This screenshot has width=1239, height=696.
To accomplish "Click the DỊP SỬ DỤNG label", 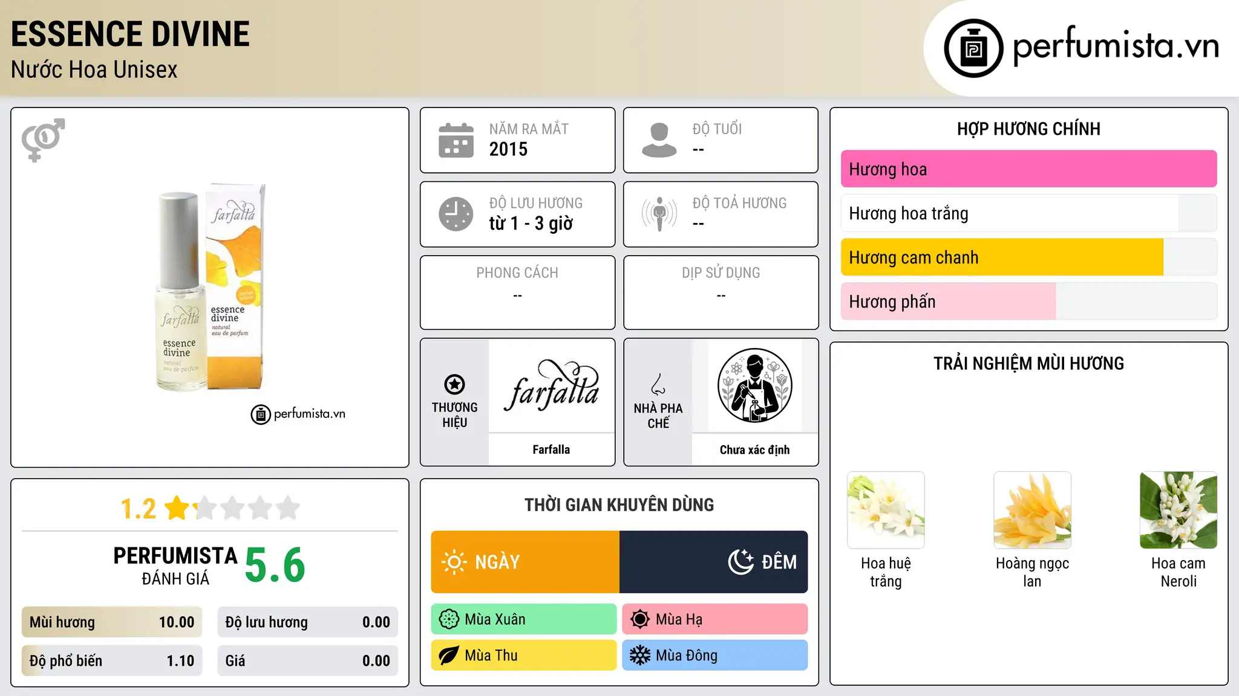I will (x=721, y=273).
